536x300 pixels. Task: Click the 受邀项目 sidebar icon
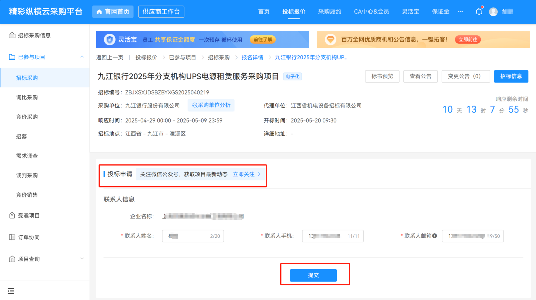[12, 216]
